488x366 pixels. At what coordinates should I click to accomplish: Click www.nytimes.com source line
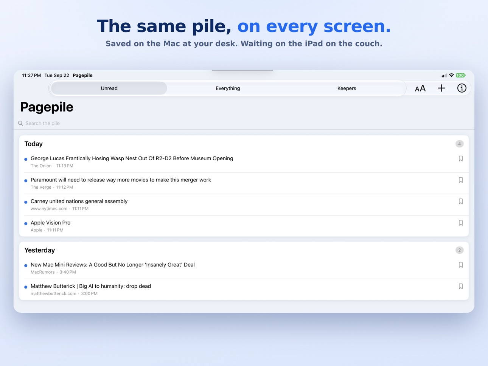pos(59,209)
